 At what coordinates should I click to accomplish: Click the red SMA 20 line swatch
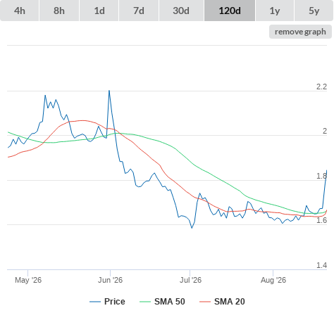205,302
